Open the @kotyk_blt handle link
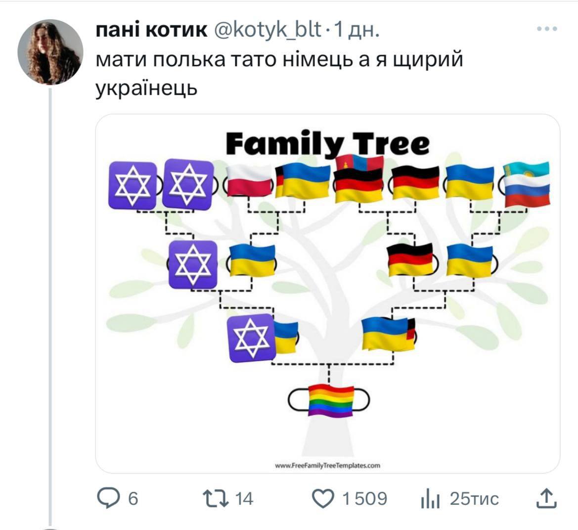This screenshot has width=578, height=530. 267,31
